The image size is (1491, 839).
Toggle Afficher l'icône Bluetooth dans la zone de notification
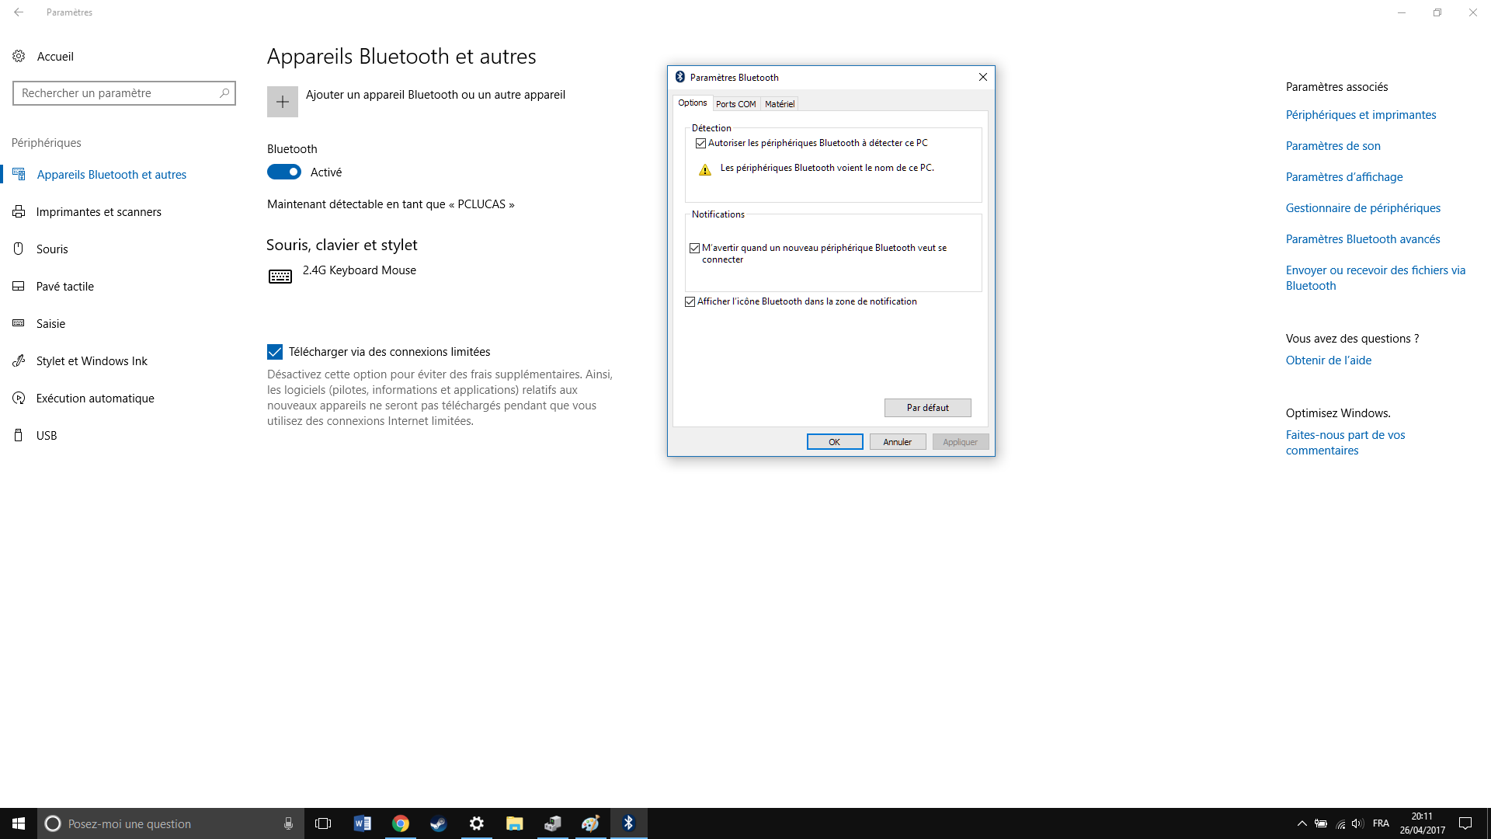click(x=690, y=301)
